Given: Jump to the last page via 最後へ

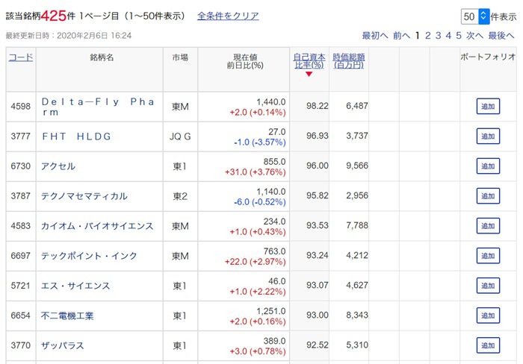Looking at the screenshot, I should [x=501, y=35].
